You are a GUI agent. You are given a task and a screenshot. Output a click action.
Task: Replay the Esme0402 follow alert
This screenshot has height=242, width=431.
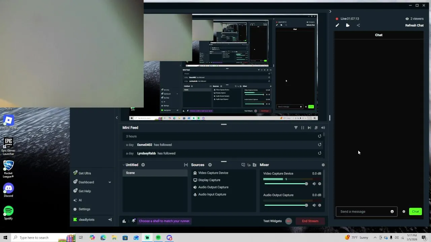point(320,145)
